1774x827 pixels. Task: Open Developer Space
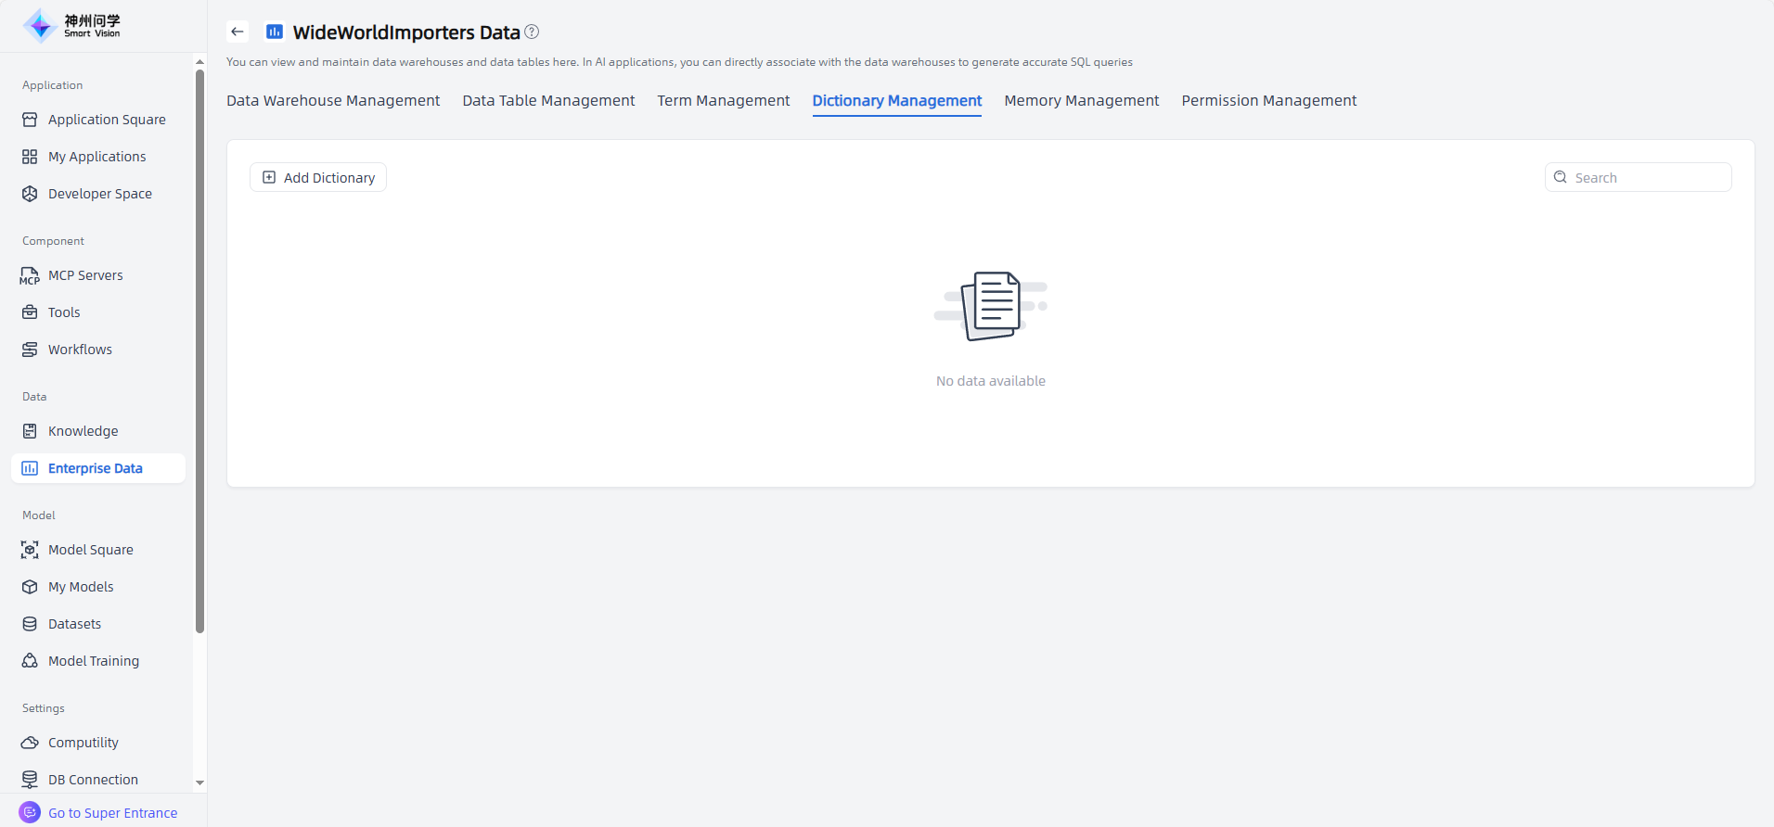pyautogui.click(x=99, y=194)
